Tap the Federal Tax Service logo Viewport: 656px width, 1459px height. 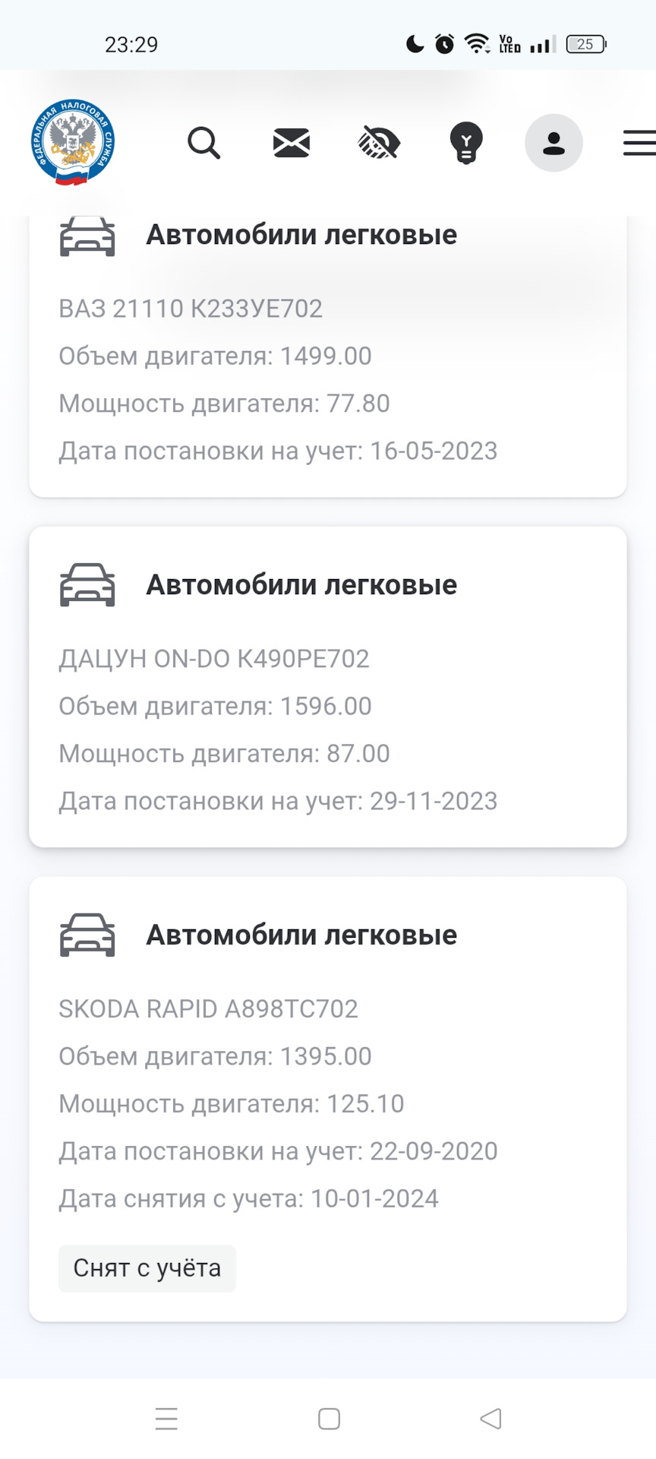73,143
